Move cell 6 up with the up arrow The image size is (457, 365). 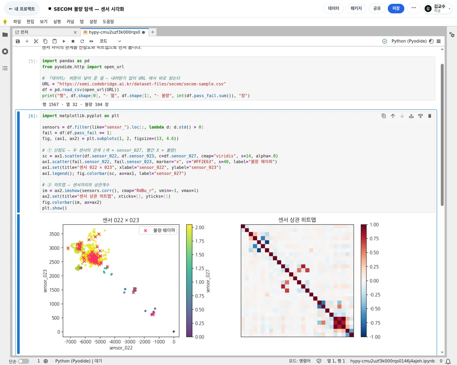pos(393,116)
